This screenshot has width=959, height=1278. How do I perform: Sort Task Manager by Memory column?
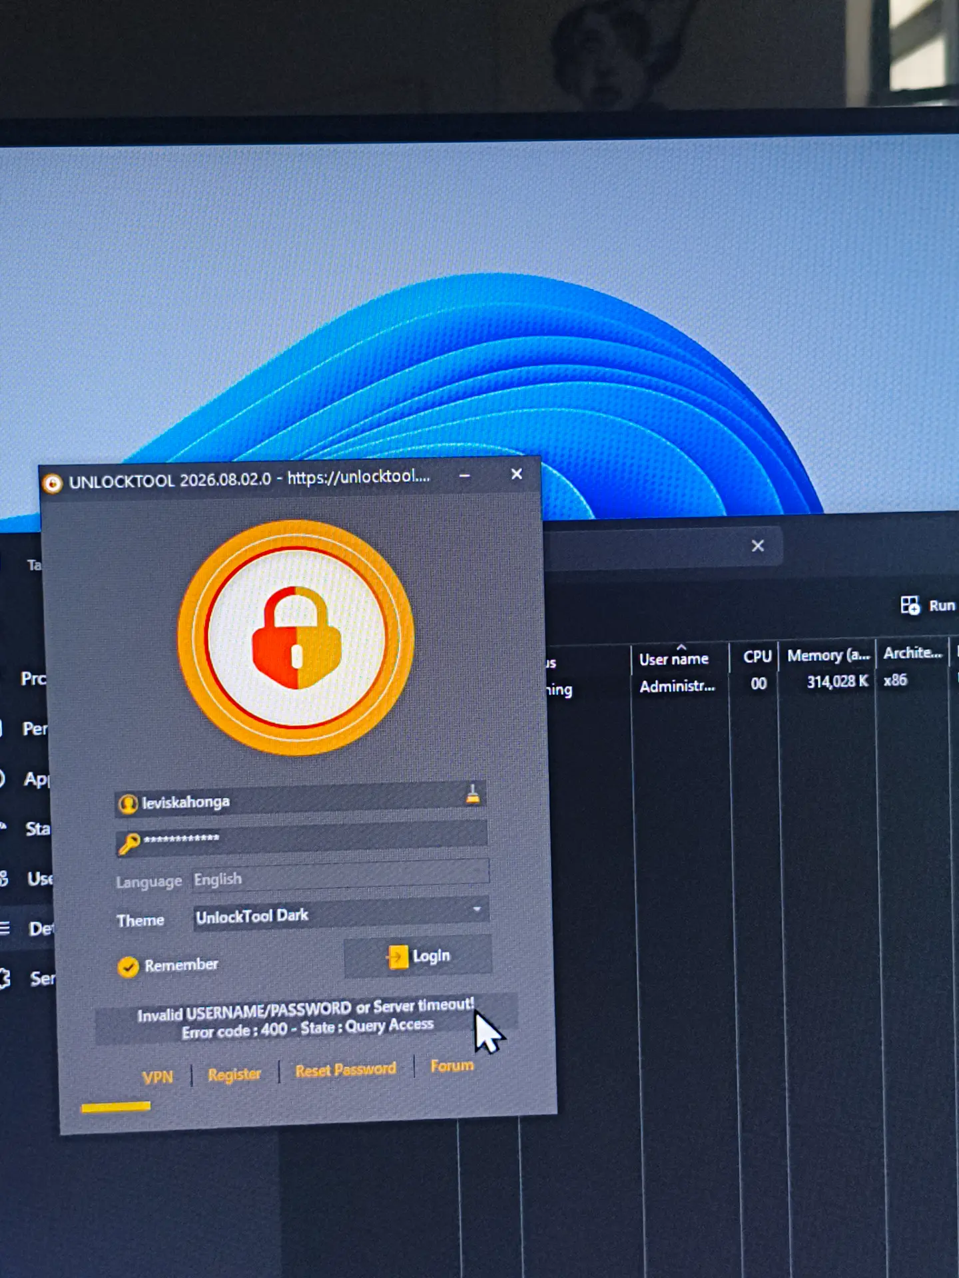828,655
